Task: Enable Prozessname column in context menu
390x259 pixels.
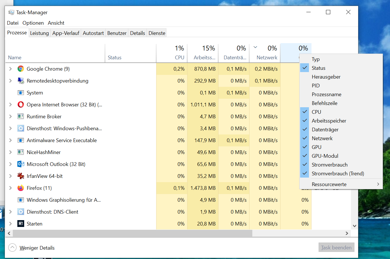Action: pos(341,94)
